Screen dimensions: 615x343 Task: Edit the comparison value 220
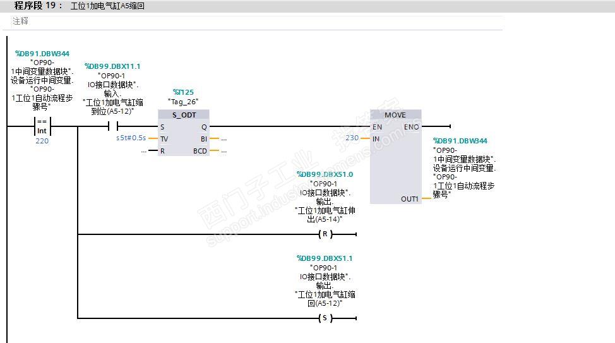point(42,141)
